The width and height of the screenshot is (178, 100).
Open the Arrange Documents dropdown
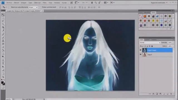coord(106,2)
